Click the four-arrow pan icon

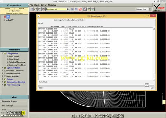94,116
